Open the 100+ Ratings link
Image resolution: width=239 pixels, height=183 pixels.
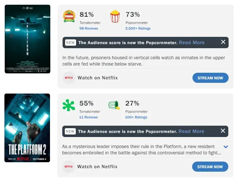coord(136,117)
